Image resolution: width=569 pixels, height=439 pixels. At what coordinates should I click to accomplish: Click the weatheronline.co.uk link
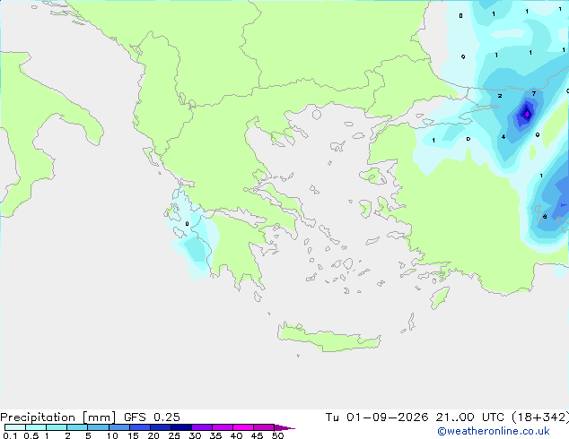[493, 431]
